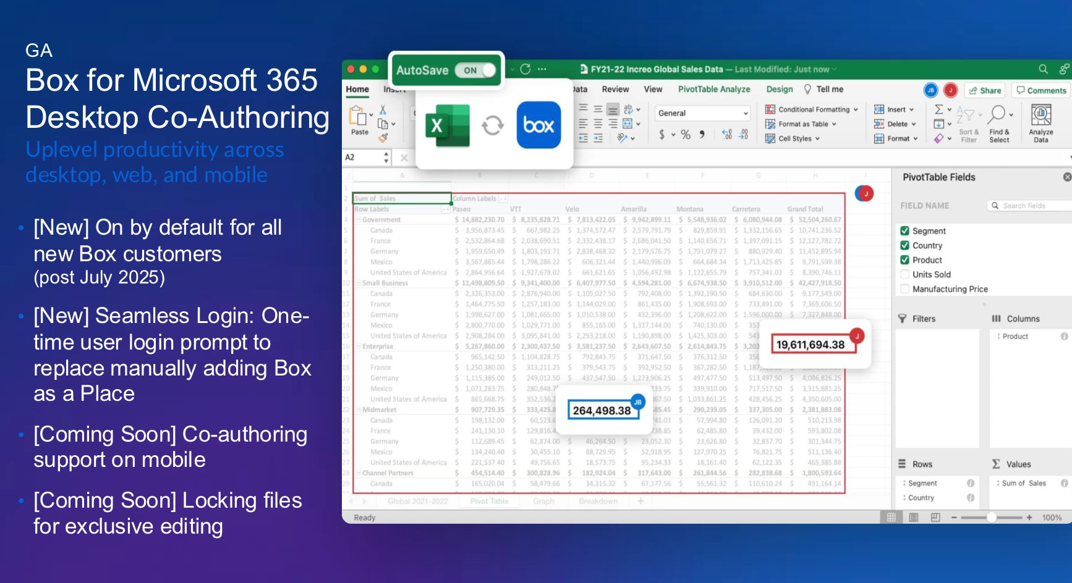Switch to Normal grid view in status bar
The image size is (1072, 583).
(x=891, y=518)
